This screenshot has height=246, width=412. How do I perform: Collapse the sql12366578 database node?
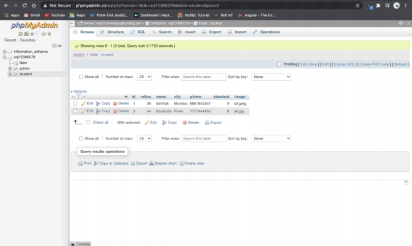(x=4, y=57)
